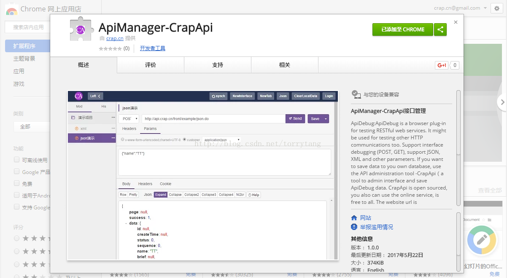
Task: Click the extension screenshot preview image
Action: click(x=203, y=175)
